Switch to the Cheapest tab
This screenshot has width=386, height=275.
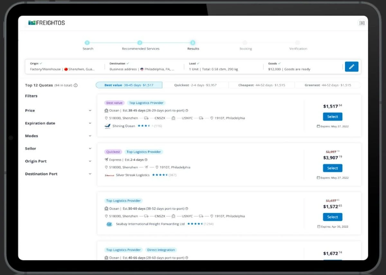pos(262,85)
